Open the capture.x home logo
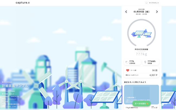 click(23, 3)
